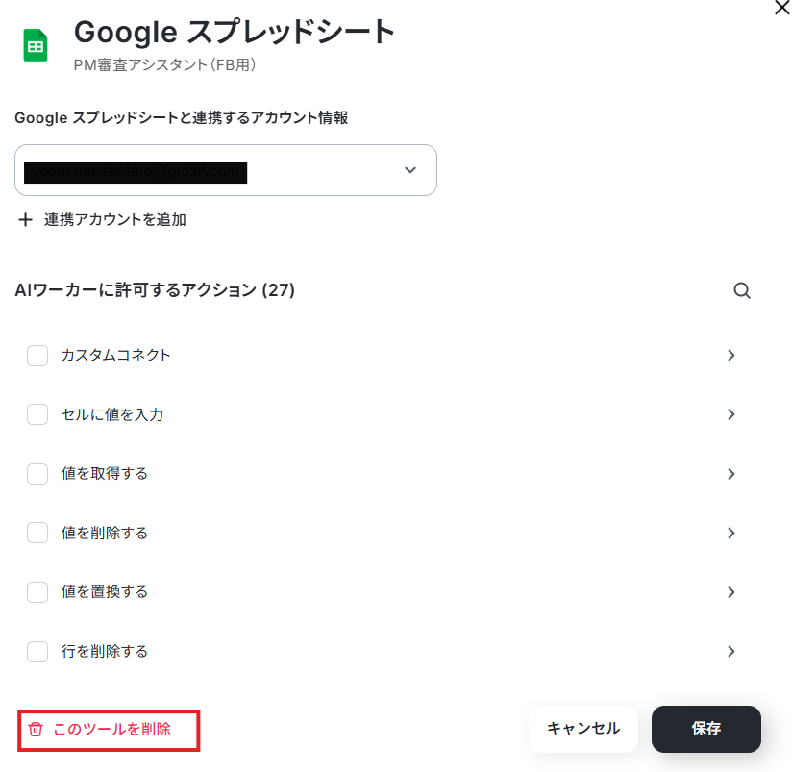Screen dimensions: 792x772
Task: Tick the 値を取得する checkbox
Action: (x=37, y=474)
